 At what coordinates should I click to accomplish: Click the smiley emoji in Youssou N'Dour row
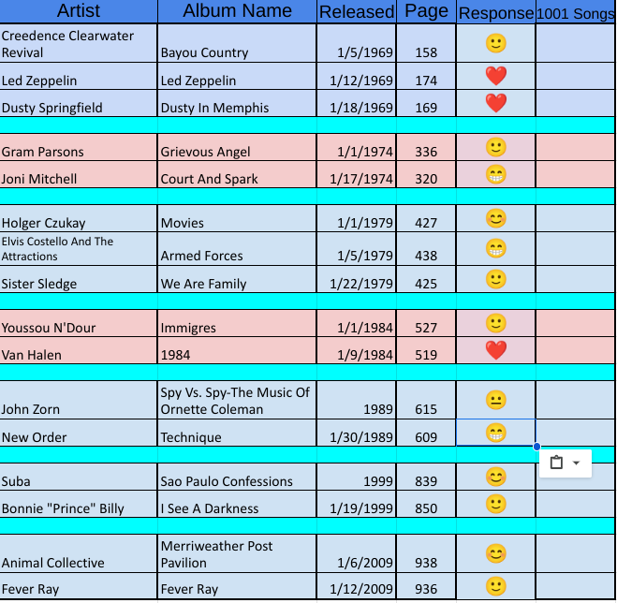pos(496,323)
